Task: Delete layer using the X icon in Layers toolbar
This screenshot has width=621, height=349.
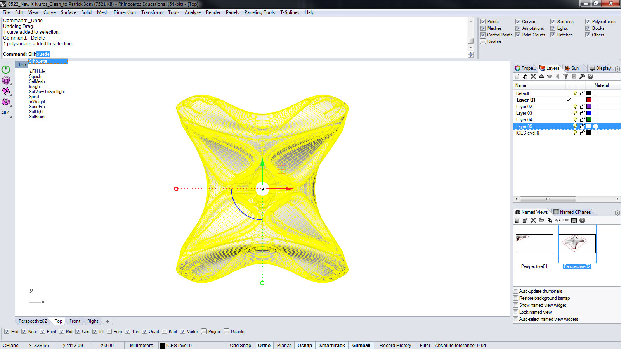Action: click(x=533, y=76)
